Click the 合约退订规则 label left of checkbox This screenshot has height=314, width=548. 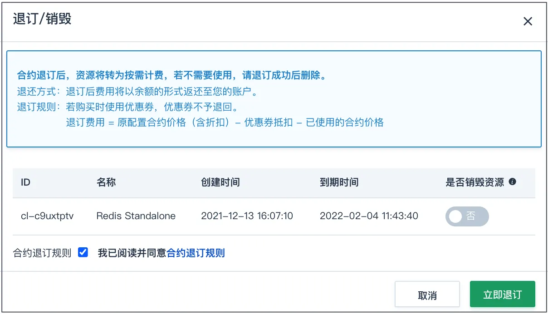click(x=42, y=253)
